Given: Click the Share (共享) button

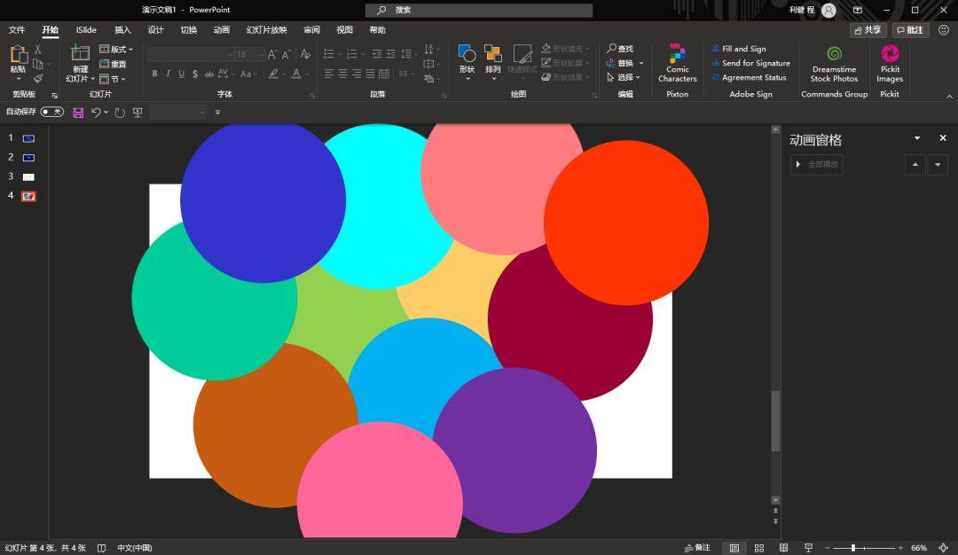Looking at the screenshot, I should [868, 30].
